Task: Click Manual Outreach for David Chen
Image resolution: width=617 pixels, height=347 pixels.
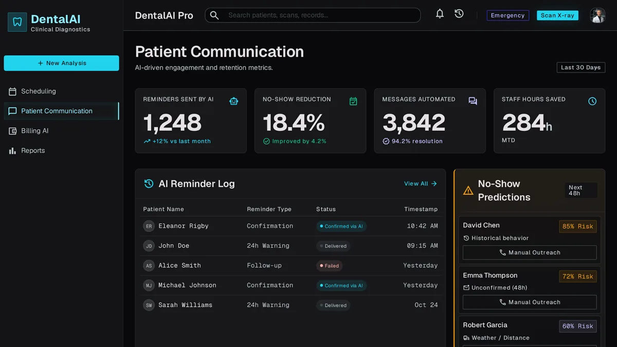Action: pos(530,252)
